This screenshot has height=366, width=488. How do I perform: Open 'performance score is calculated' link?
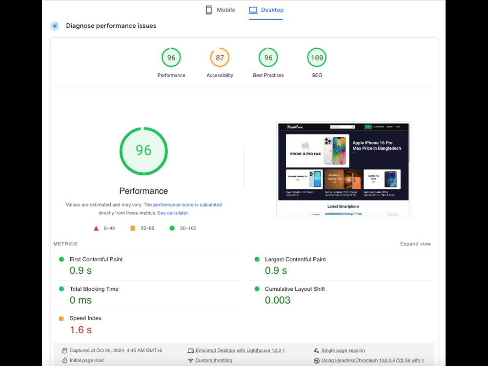187,205
